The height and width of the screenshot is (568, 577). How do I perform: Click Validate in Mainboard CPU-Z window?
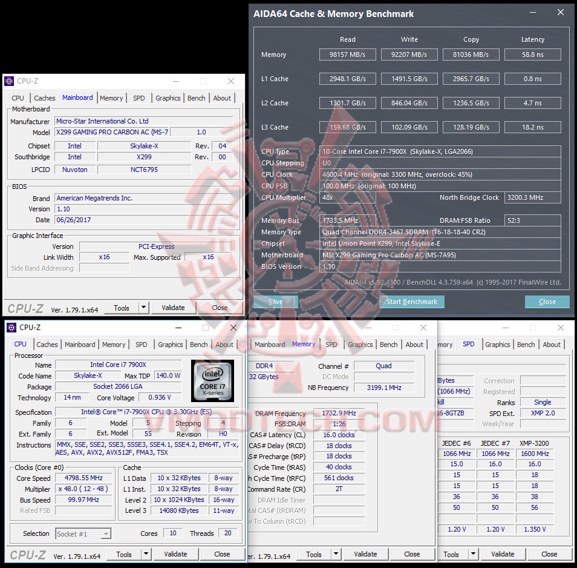pos(173,308)
